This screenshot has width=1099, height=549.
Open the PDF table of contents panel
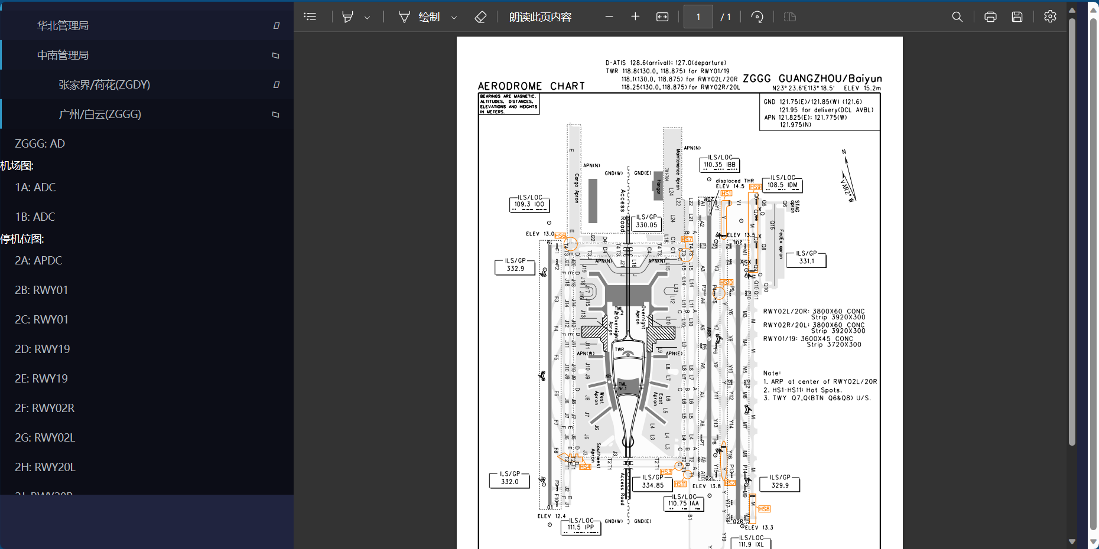[310, 17]
